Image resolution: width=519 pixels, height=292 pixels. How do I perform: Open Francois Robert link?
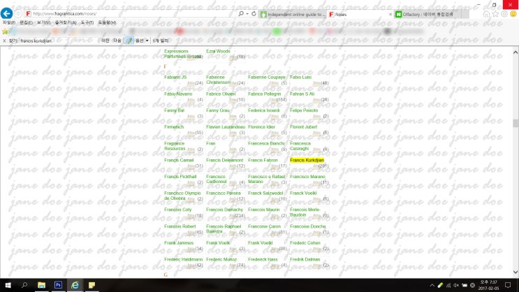180,226
